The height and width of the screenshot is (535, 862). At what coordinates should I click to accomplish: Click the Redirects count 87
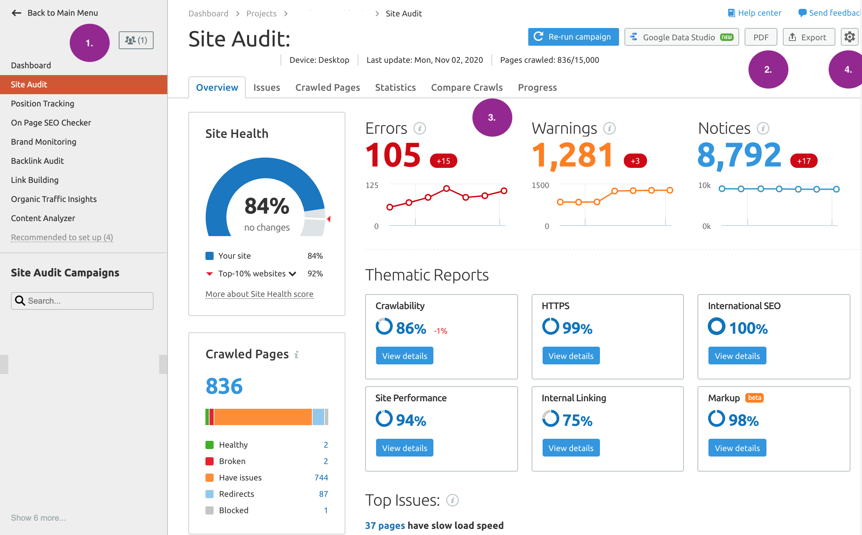click(x=324, y=494)
